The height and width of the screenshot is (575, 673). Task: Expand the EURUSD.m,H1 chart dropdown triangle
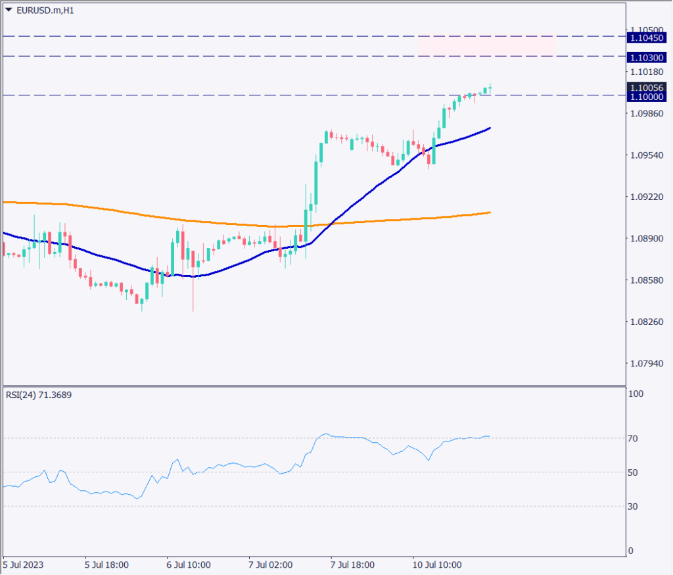(x=9, y=11)
